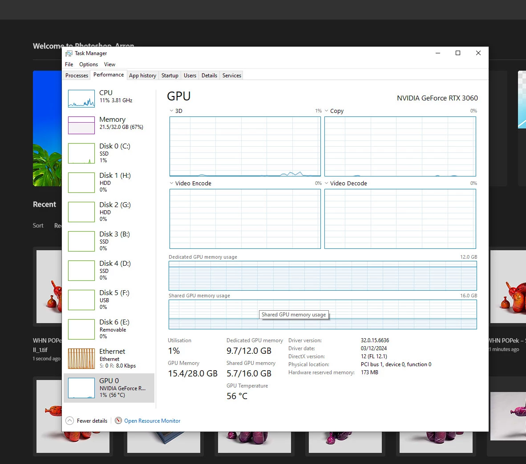Select the Disk 4 (D:) graph thumbnail
Screen dimensions: 526x464
pos(81,271)
